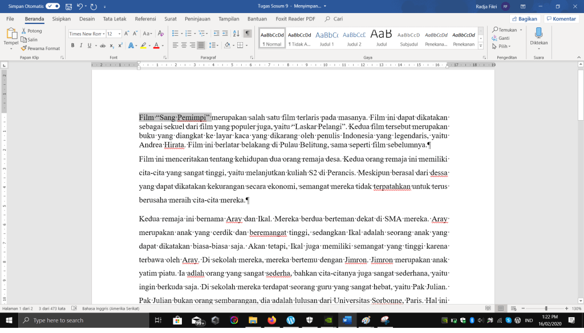Image resolution: width=584 pixels, height=333 pixels.
Task: Select the justify alignment icon
Action: (x=201, y=46)
